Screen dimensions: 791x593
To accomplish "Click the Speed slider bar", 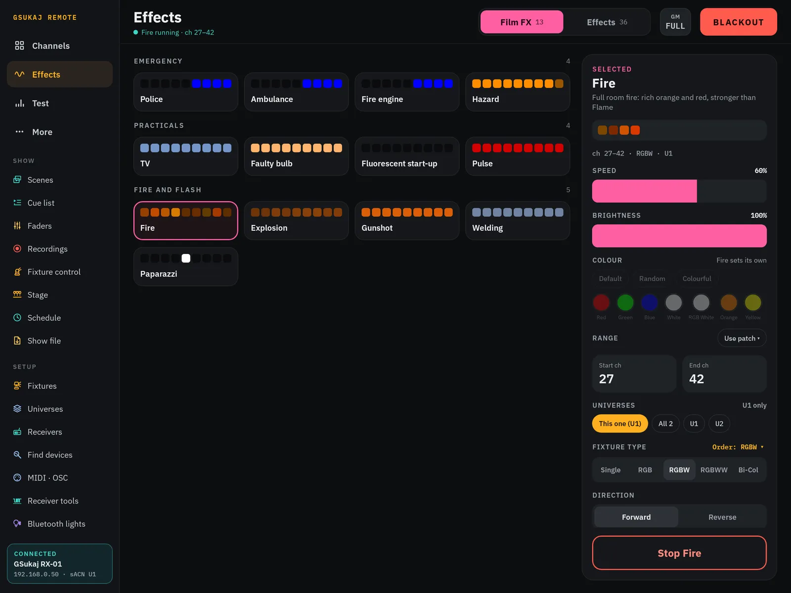I will click(679, 191).
